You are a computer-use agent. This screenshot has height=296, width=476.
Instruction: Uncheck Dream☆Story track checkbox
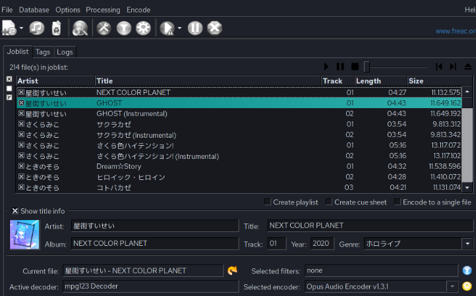point(21,166)
